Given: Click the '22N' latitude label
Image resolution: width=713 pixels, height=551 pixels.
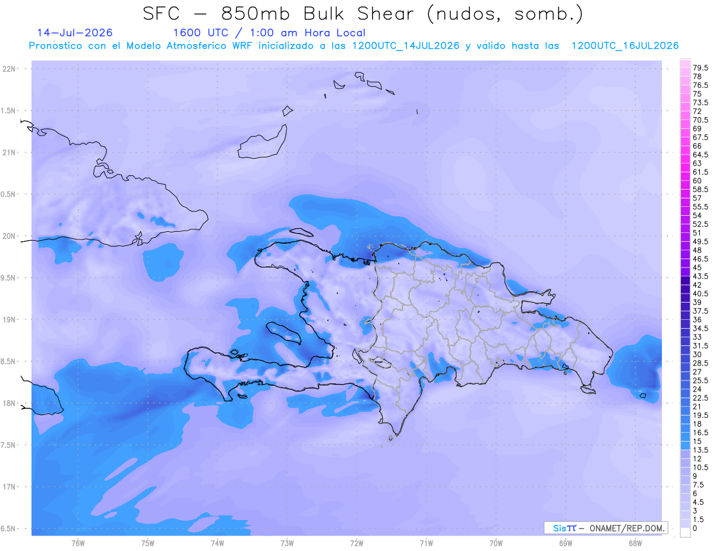Looking at the screenshot, I should 10,69.
